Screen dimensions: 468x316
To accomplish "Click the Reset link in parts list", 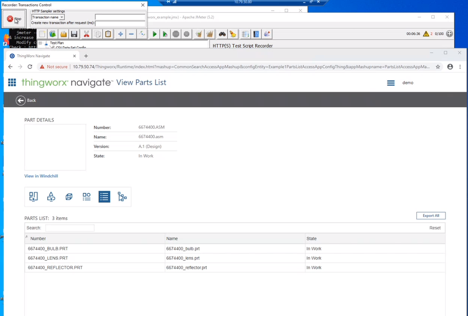I will point(435,228).
